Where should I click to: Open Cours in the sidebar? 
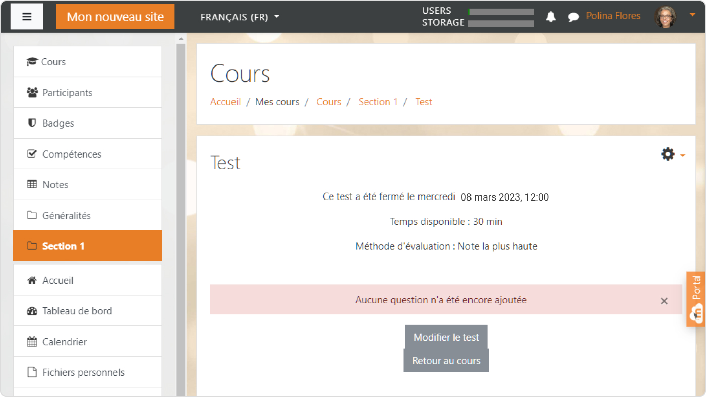coord(87,61)
